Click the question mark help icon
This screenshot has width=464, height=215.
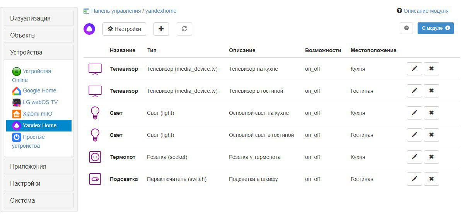tap(406, 28)
